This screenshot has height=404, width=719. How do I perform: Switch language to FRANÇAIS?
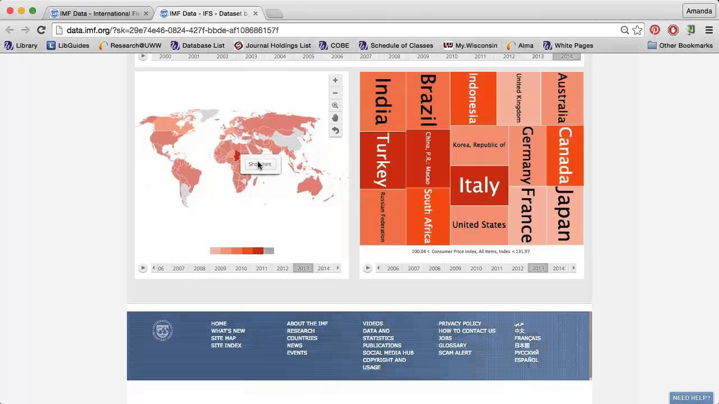tap(527, 338)
